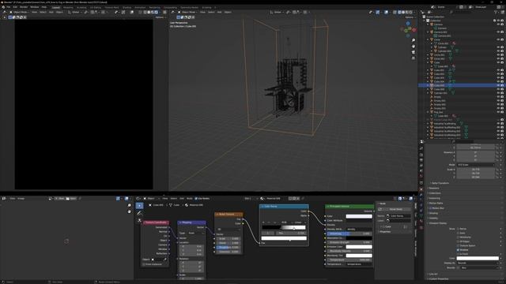Open the Modifiers properties tab wrench icon

click(x=421, y=195)
